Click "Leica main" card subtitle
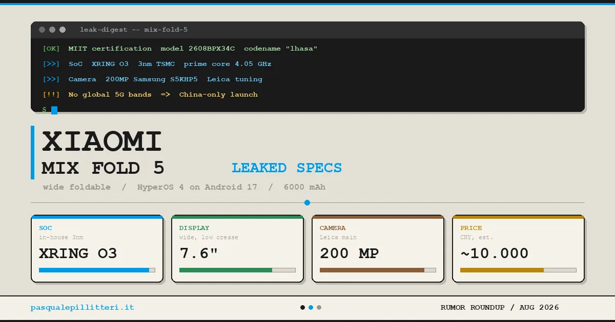Viewport: 615px width, 322px height. coord(338,237)
